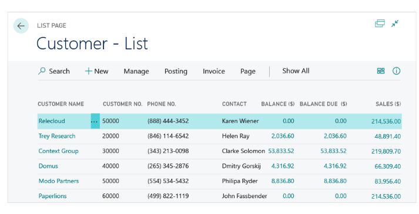Image resolution: width=419 pixels, height=214 pixels.
Task: Open Trey Research customer link
Action: (x=57, y=136)
